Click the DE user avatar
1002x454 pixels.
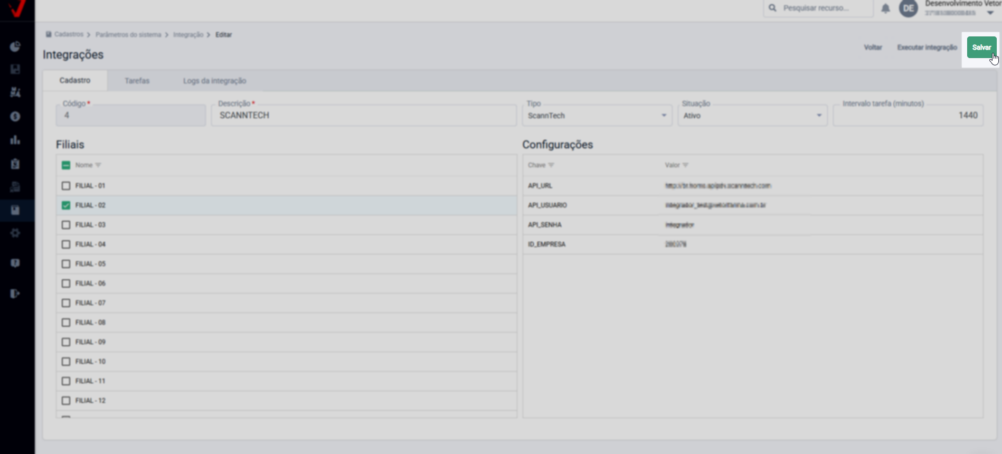coord(908,8)
